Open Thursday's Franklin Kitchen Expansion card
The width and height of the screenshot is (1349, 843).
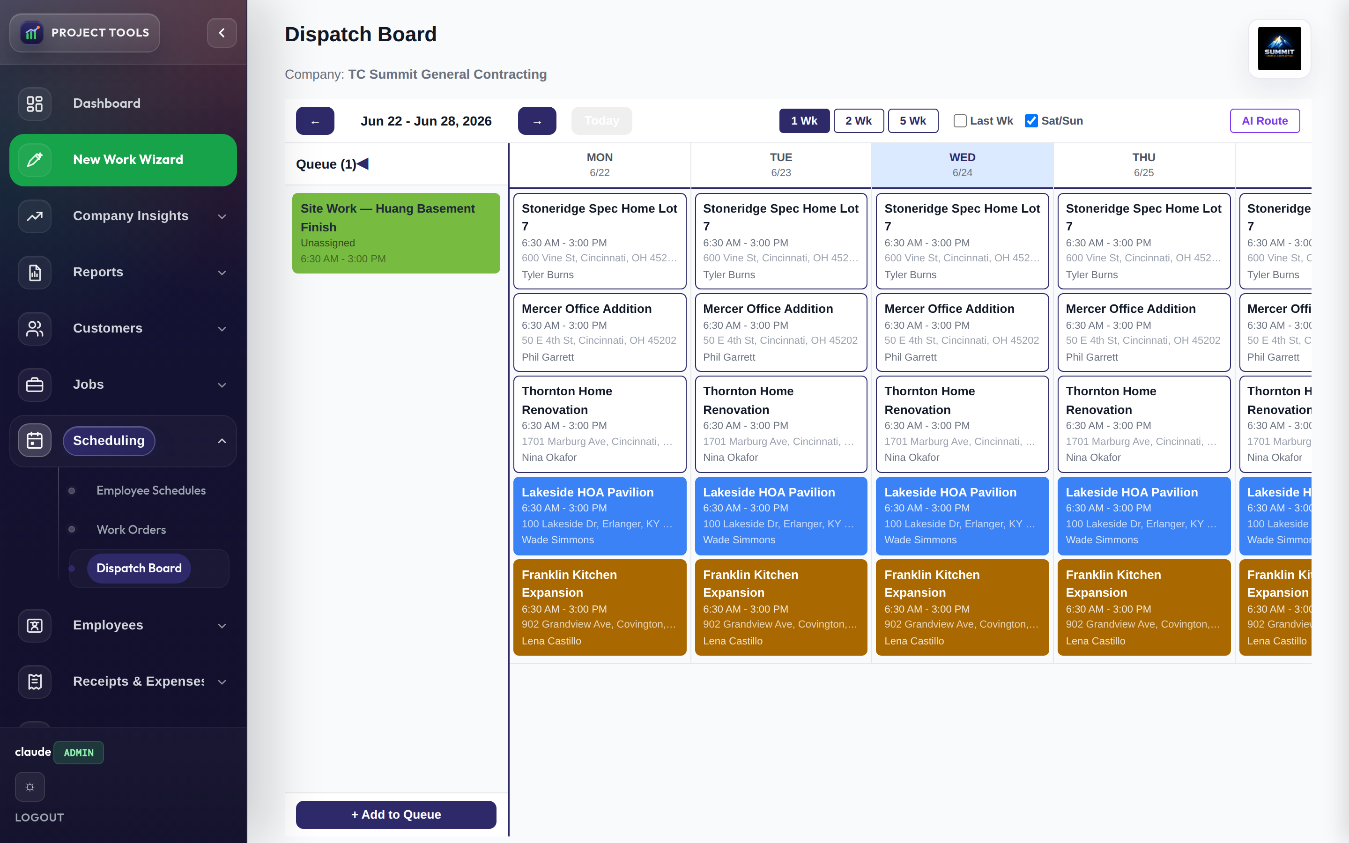[1144, 607]
